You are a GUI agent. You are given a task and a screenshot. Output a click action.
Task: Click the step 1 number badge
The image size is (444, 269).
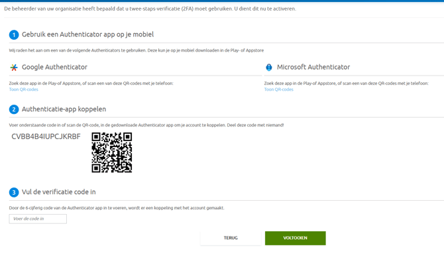[x=14, y=34]
